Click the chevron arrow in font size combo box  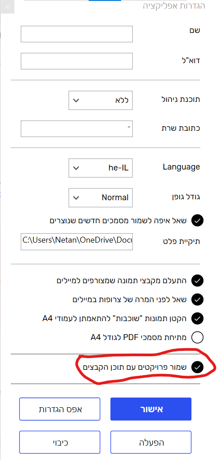click(76, 198)
